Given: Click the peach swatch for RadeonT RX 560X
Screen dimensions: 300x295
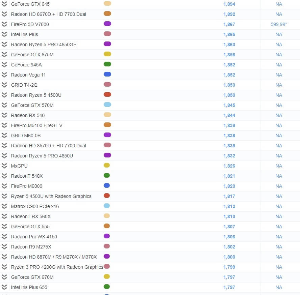Looking at the screenshot, I should 107,216.
